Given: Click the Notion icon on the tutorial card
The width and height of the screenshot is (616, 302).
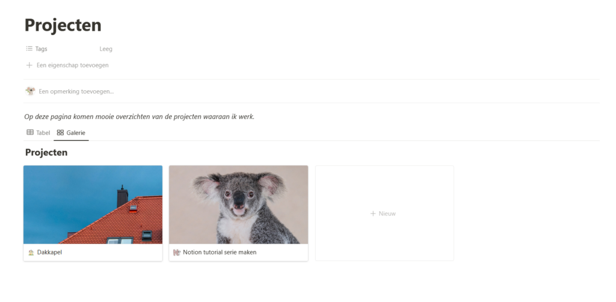Looking at the screenshot, I should 177,253.
